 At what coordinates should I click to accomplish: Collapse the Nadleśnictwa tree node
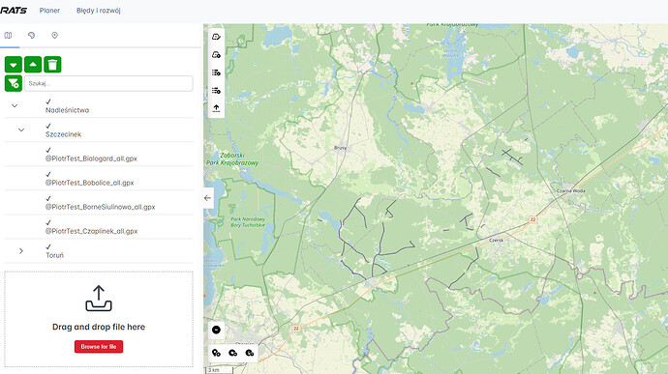click(x=15, y=105)
